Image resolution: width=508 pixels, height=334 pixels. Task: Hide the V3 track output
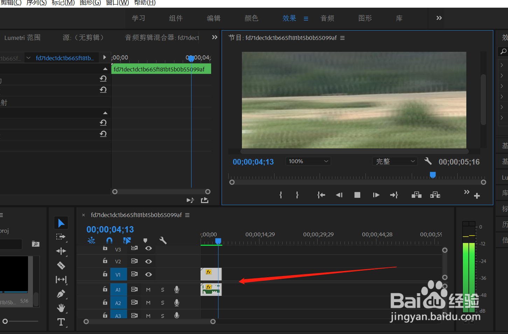148,248
